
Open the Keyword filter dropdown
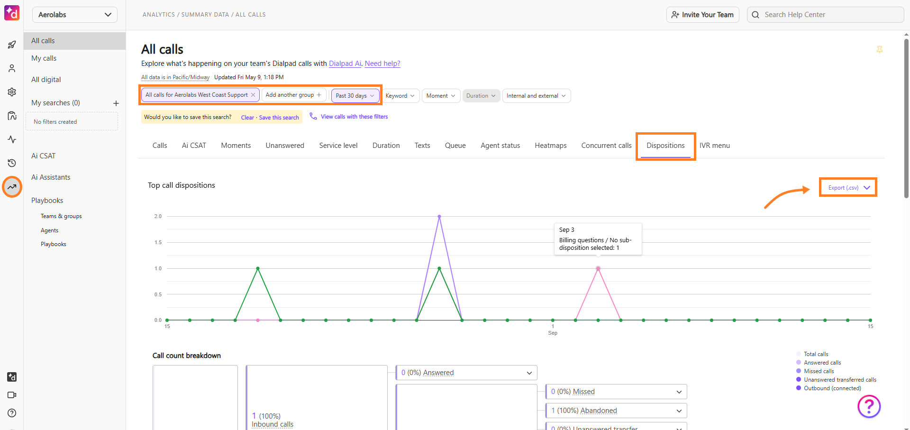click(x=400, y=96)
